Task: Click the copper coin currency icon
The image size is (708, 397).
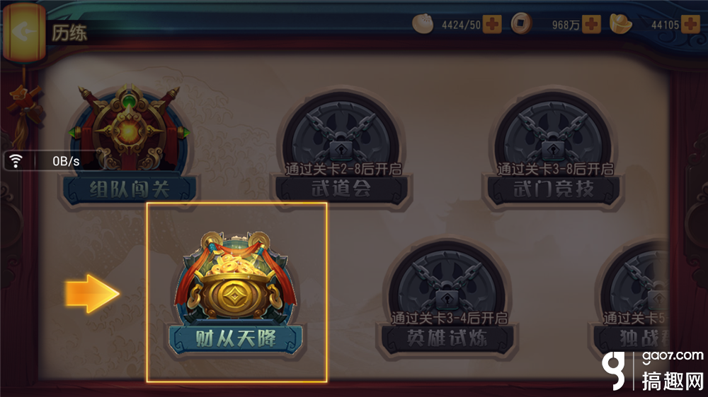Action: click(522, 23)
